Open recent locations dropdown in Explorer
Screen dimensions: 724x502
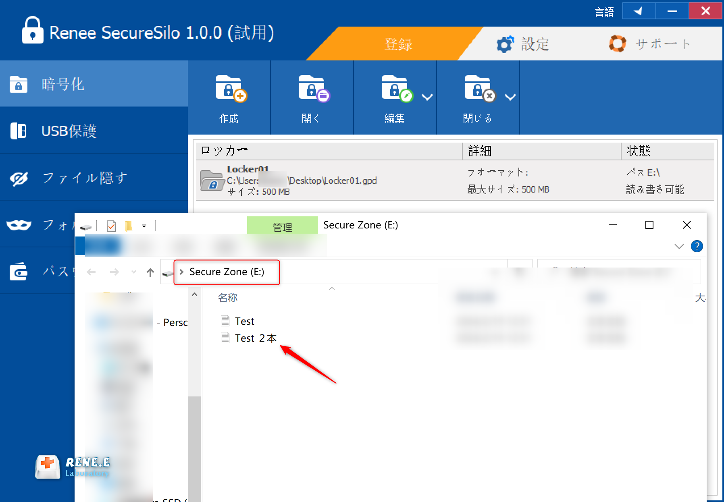pyautogui.click(x=134, y=272)
